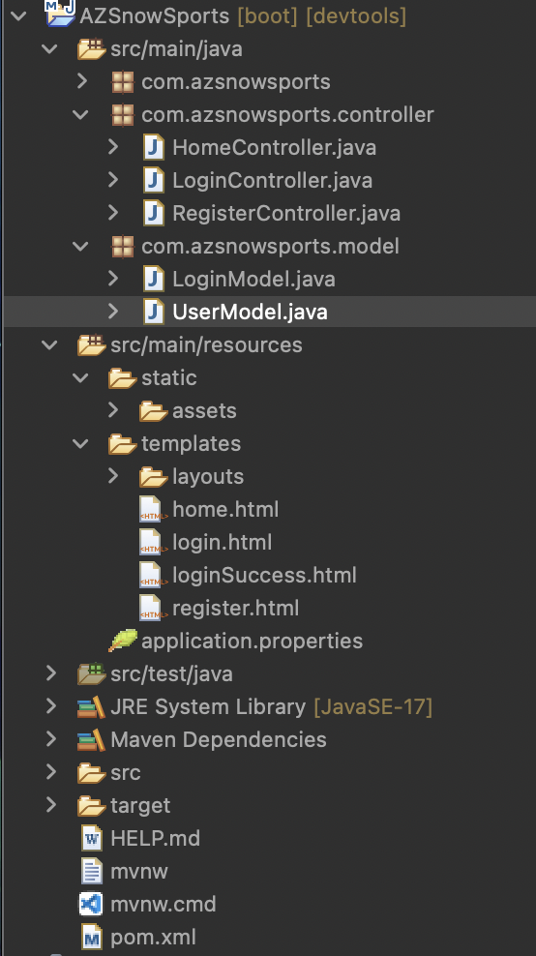The height and width of the screenshot is (956, 536).
Task: Click the com.azsnowsports.controller package icon
Action: 123,114
